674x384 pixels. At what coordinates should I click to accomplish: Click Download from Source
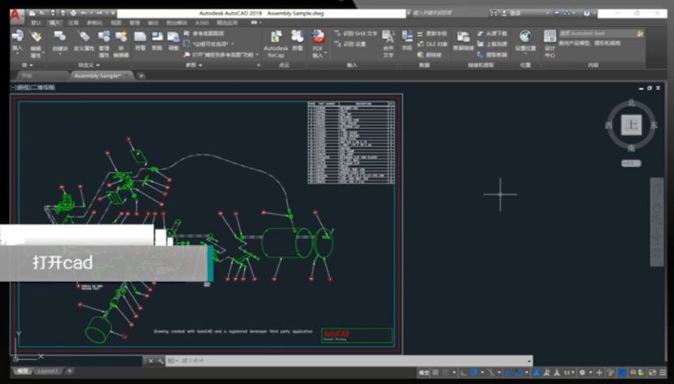coord(492,33)
